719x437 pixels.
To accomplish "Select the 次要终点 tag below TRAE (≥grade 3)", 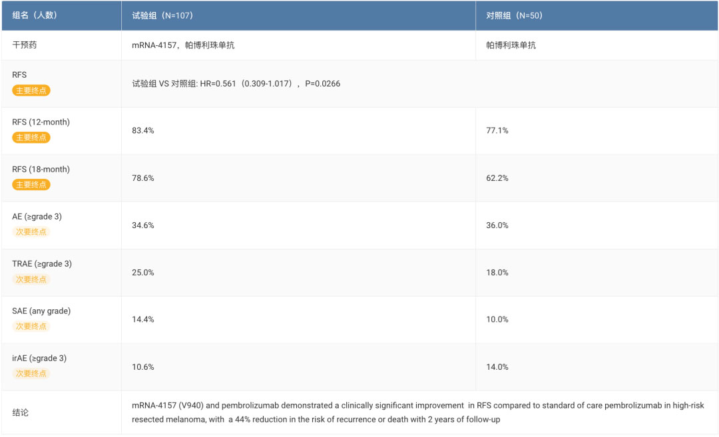I will [x=31, y=279].
